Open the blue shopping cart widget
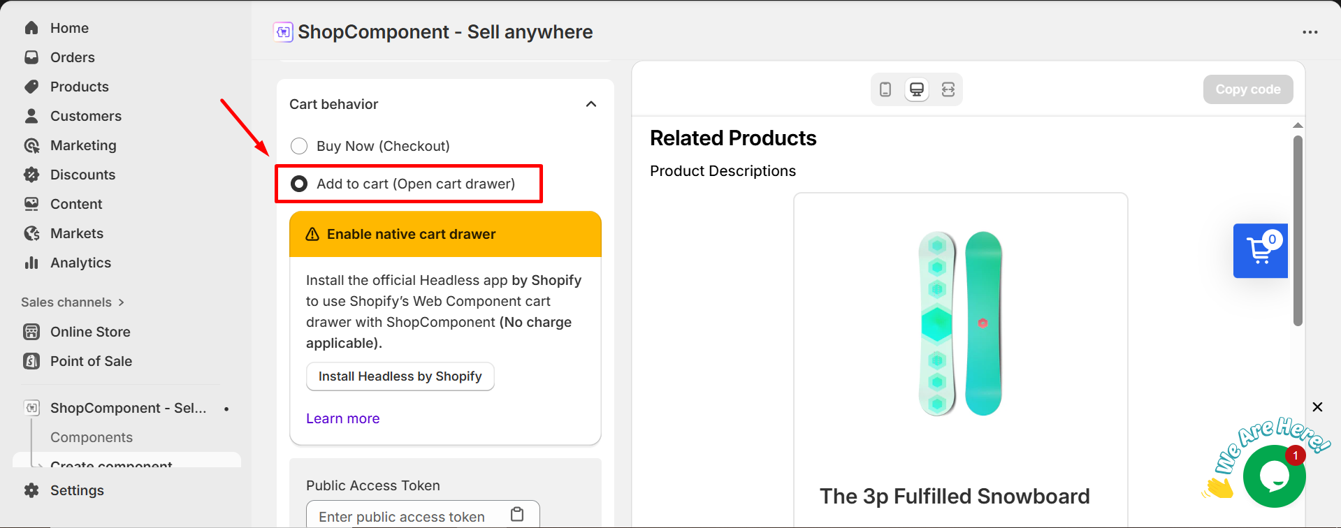Screen dimensions: 1341x528 (1261, 251)
